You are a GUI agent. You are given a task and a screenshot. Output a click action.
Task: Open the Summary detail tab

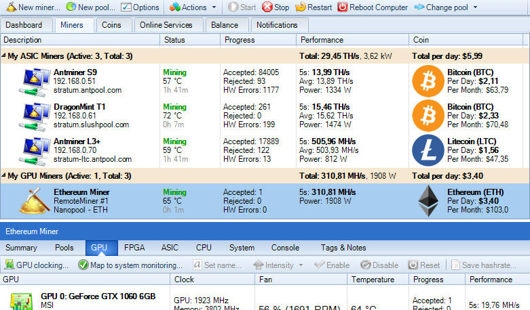21,248
